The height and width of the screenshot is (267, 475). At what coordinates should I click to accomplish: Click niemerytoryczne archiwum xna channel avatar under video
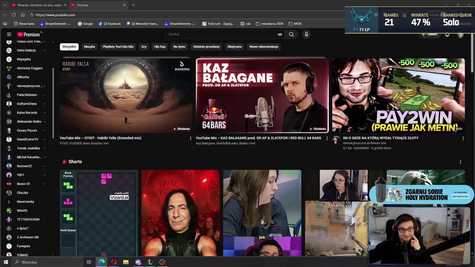tap(336, 140)
